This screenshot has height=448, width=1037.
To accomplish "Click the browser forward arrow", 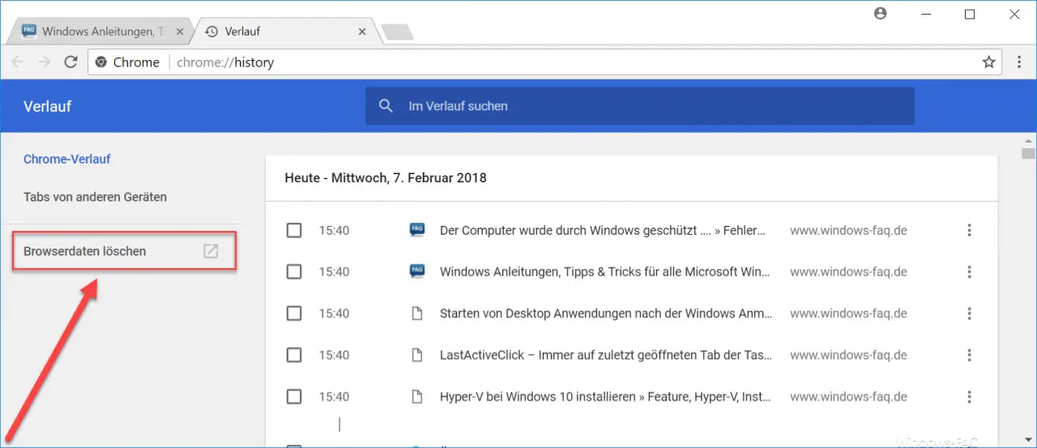I will pyautogui.click(x=44, y=62).
